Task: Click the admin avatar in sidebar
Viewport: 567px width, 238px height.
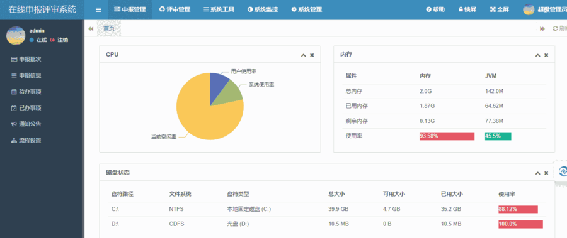Action: click(x=16, y=36)
